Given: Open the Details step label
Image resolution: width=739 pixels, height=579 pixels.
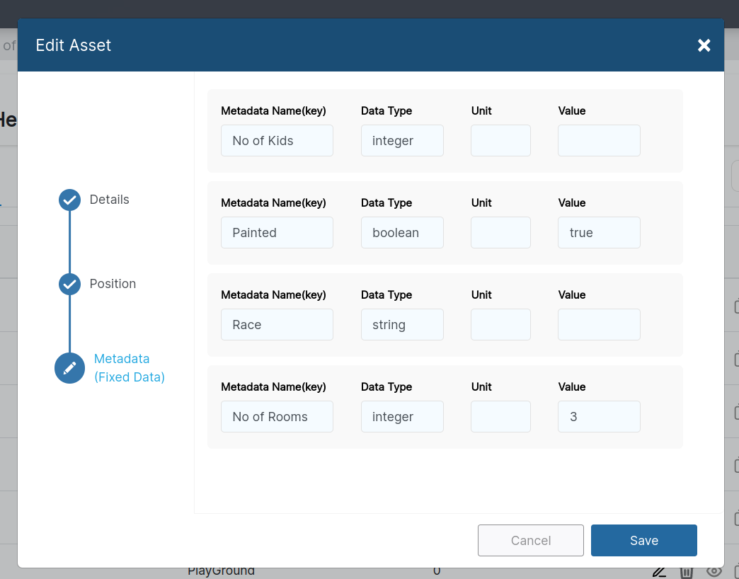Looking at the screenshot, I should pos(109,200).
